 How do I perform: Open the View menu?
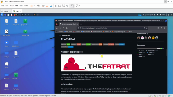coord(12,6)
